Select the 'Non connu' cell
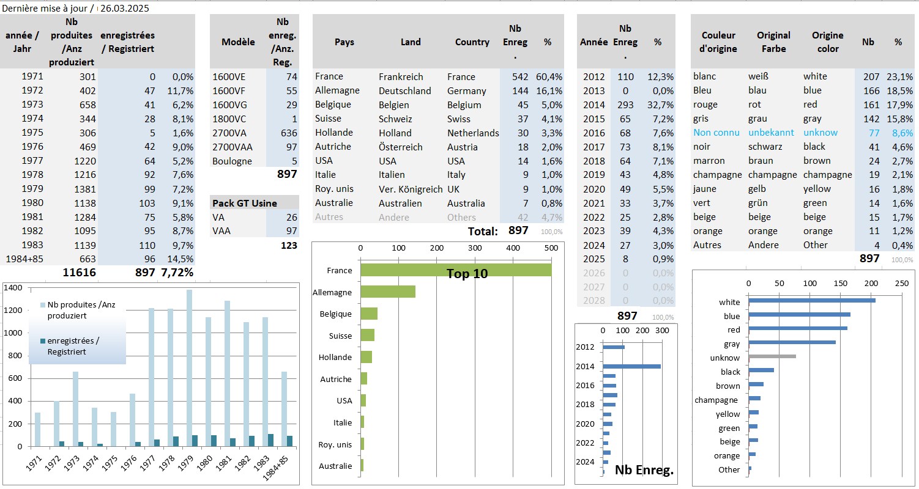This screenshot has width=919, height=489. tap(716, 133)
